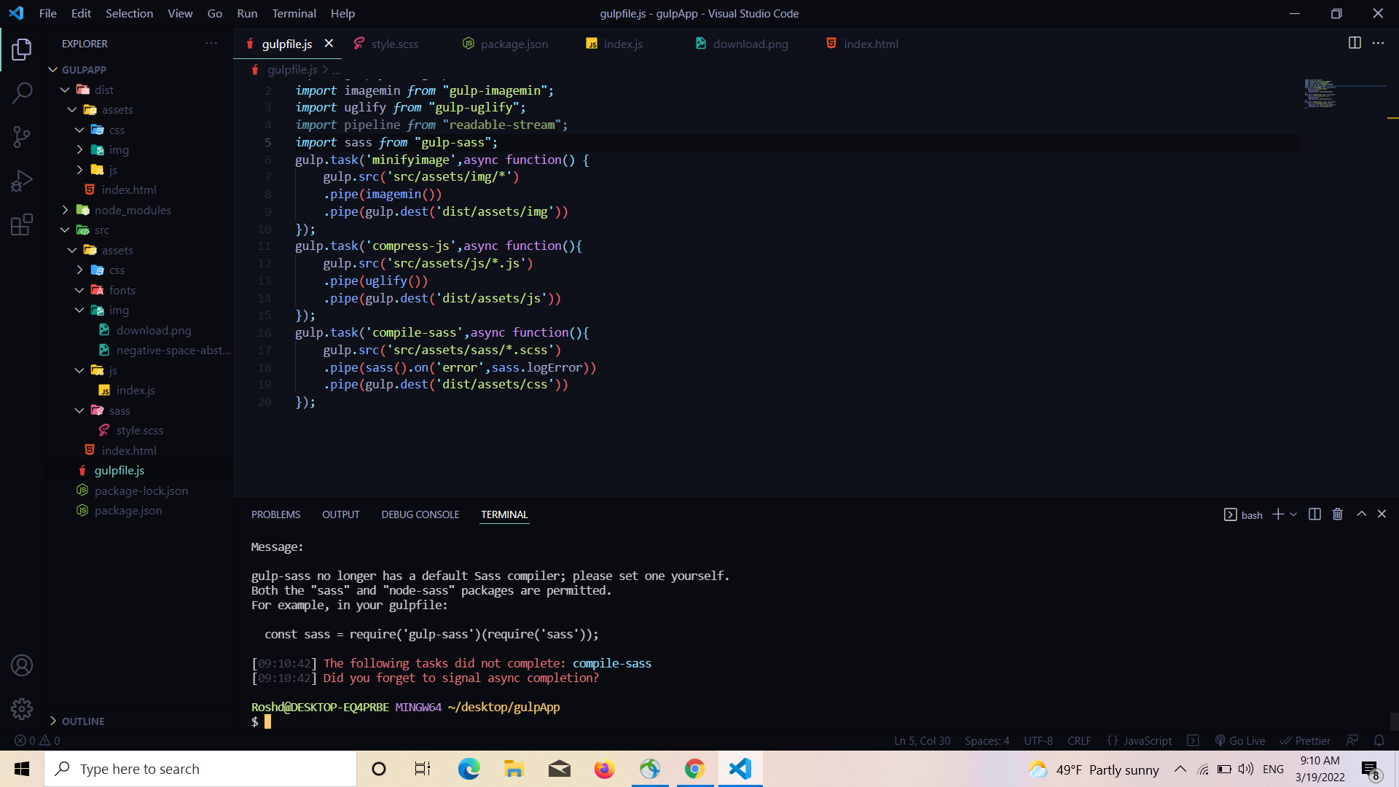Maximize the terminal panel size

[x=1361, y=514]
